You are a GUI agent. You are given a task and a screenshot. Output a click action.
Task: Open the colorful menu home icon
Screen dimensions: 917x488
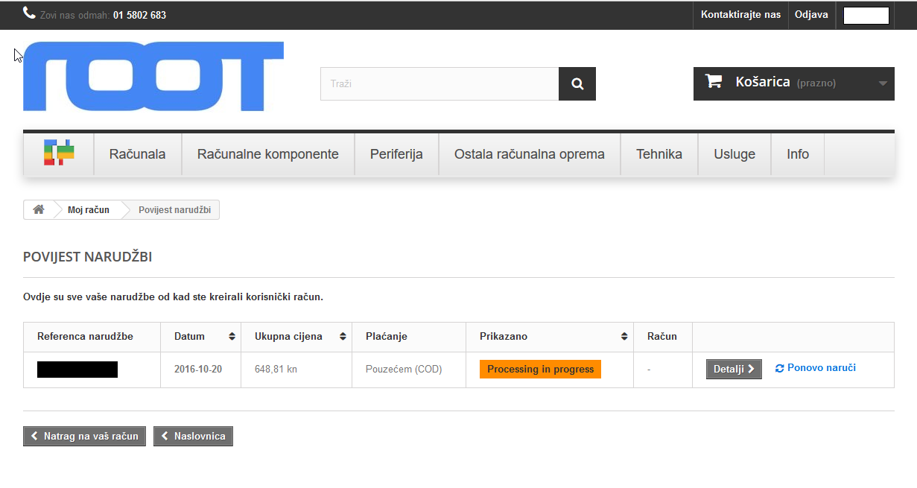59,153
